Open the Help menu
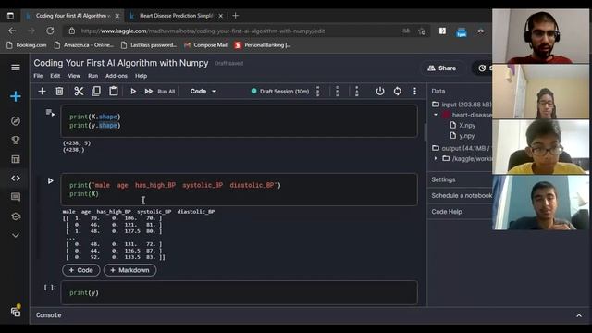The width and height of the screenshot is (592, 333). [141, 76]
